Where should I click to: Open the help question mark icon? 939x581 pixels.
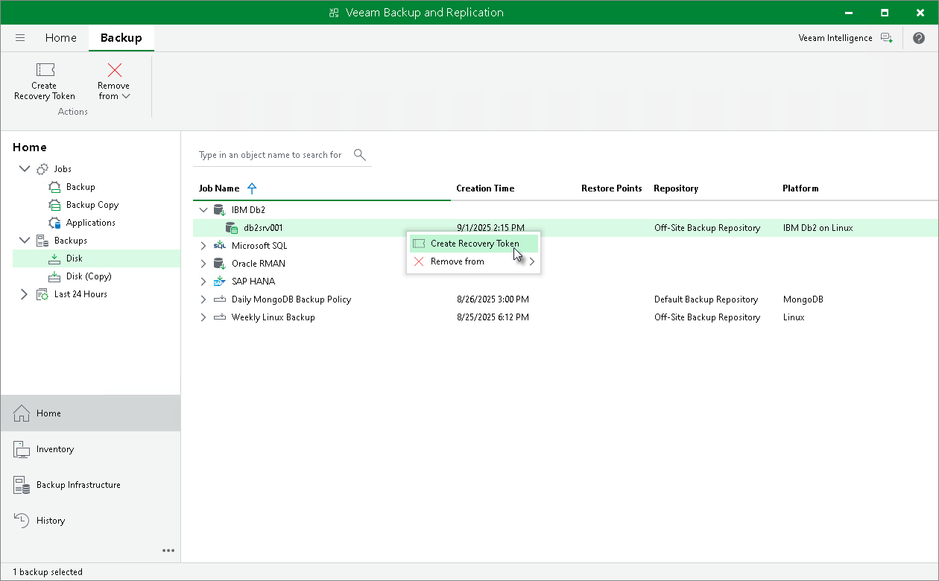click(x=919, y=38)
